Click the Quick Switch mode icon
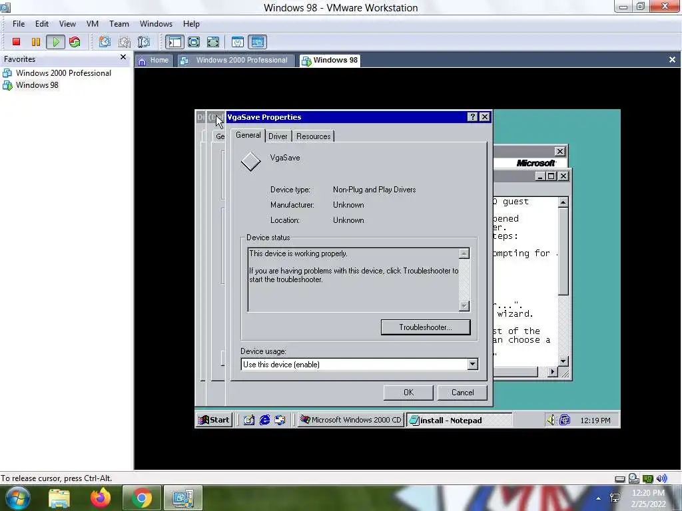Image resolution: width=682 pixels, height=511 pixels. click(x=212, y=42)
